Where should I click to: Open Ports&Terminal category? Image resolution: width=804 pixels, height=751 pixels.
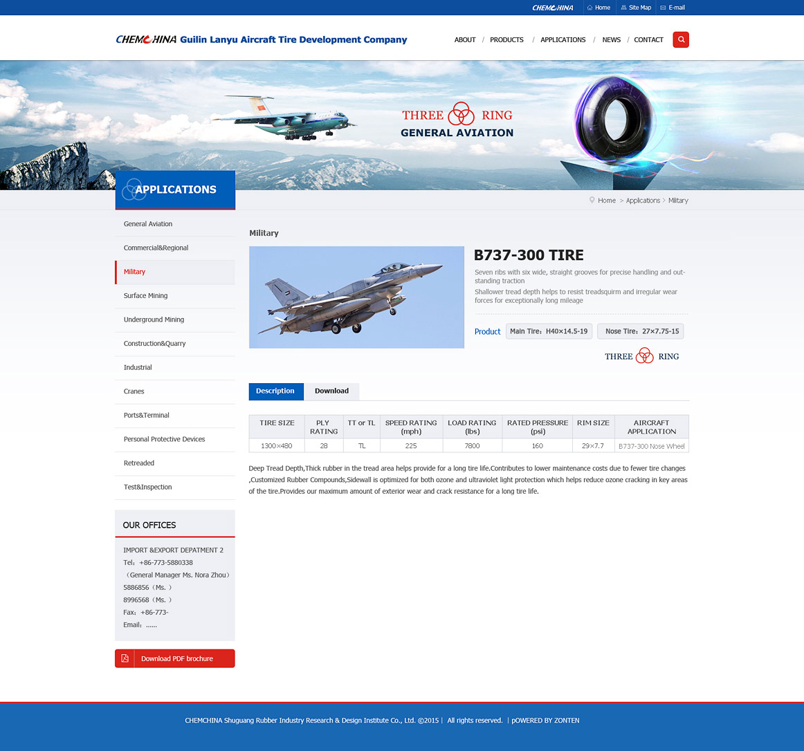pos(175,416)
